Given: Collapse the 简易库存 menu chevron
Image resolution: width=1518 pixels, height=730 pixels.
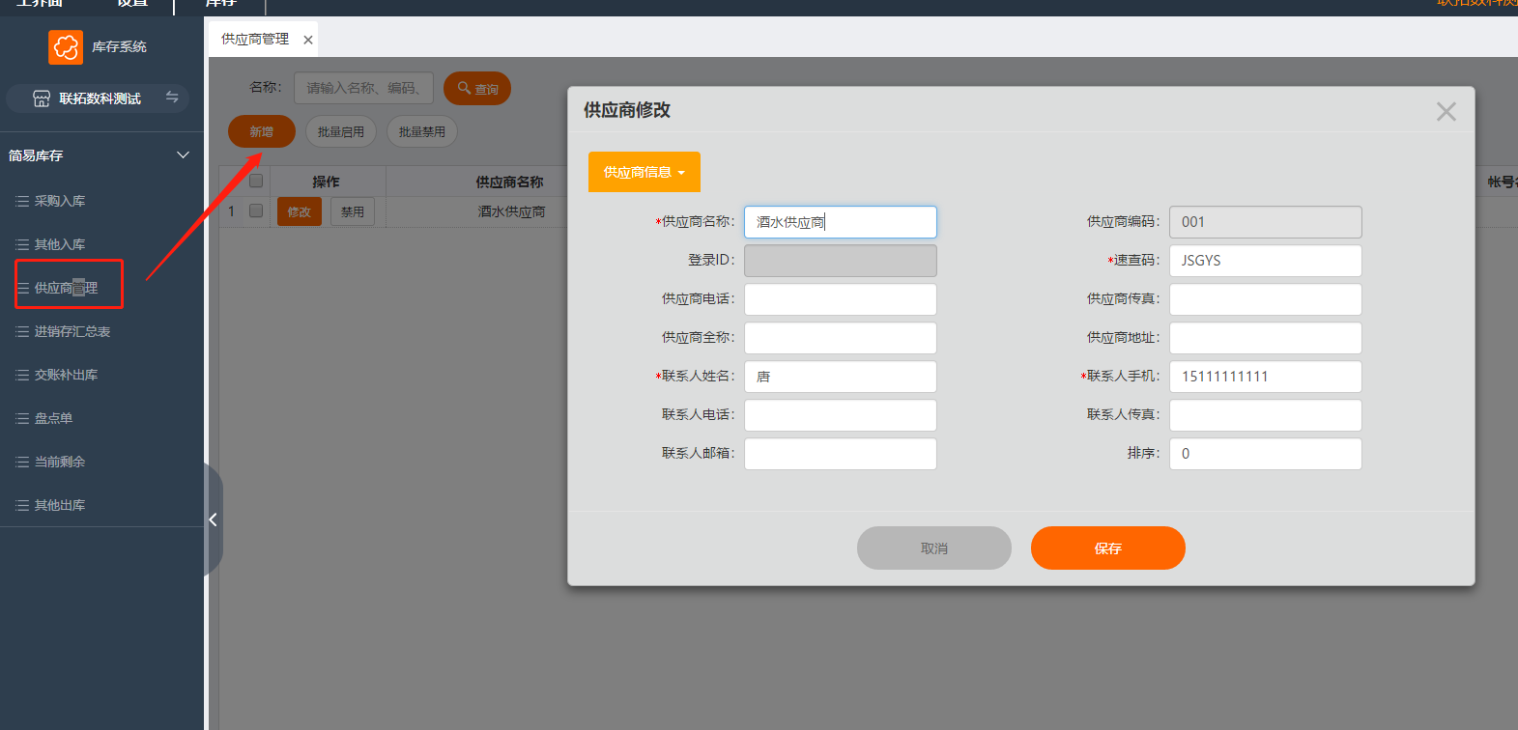Looking at the screenshot, I should click(x=183, y=155).
